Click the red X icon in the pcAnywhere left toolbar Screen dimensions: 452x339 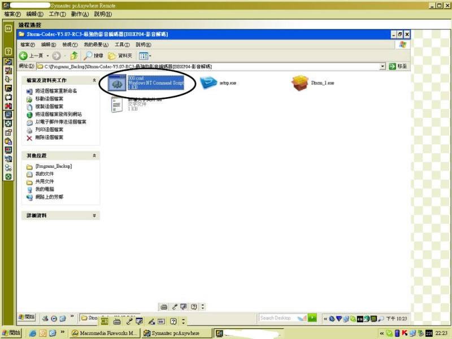pyautogui.click(x=8, y=106)
